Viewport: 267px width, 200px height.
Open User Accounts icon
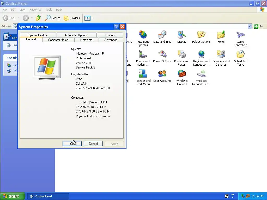coord(162,76)
